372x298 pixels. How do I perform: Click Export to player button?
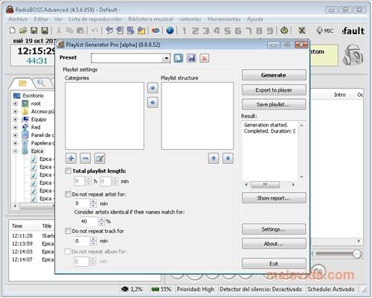click(x=274, y=90)
